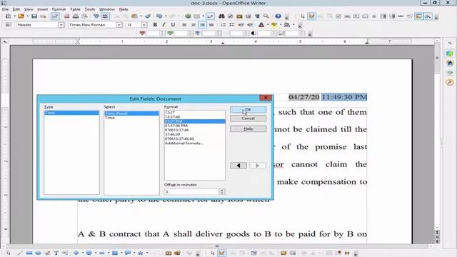Apply Italic formatting
The height and width of the screenshot is (257, 457).
(x=164, y=25)
